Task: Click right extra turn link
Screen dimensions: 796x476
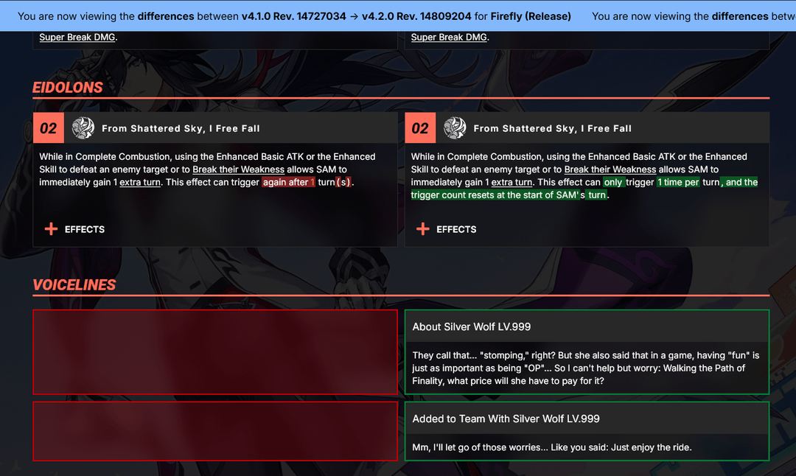Action: point(512,182)
